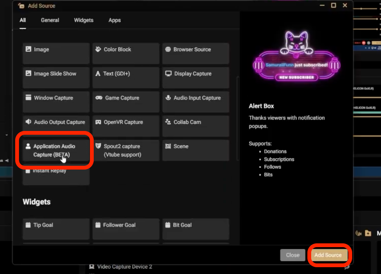Pick the Browser Source option

coord(195,50)
